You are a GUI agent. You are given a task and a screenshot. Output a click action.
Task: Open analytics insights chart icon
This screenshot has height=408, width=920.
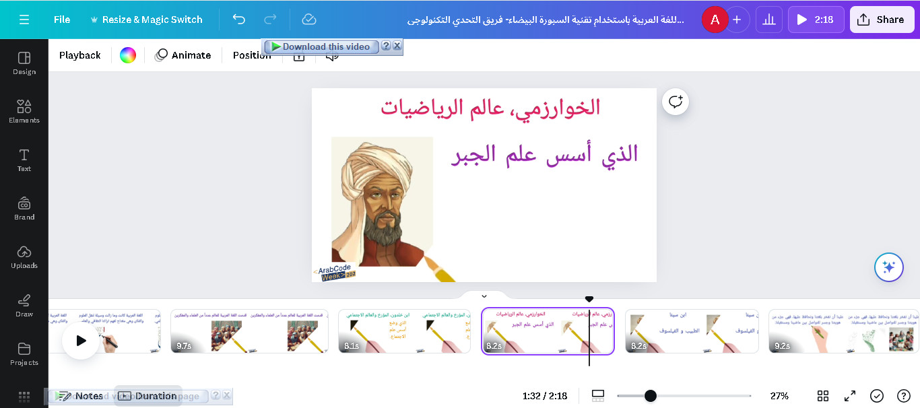pyautogui.click(x=769, y=20)
